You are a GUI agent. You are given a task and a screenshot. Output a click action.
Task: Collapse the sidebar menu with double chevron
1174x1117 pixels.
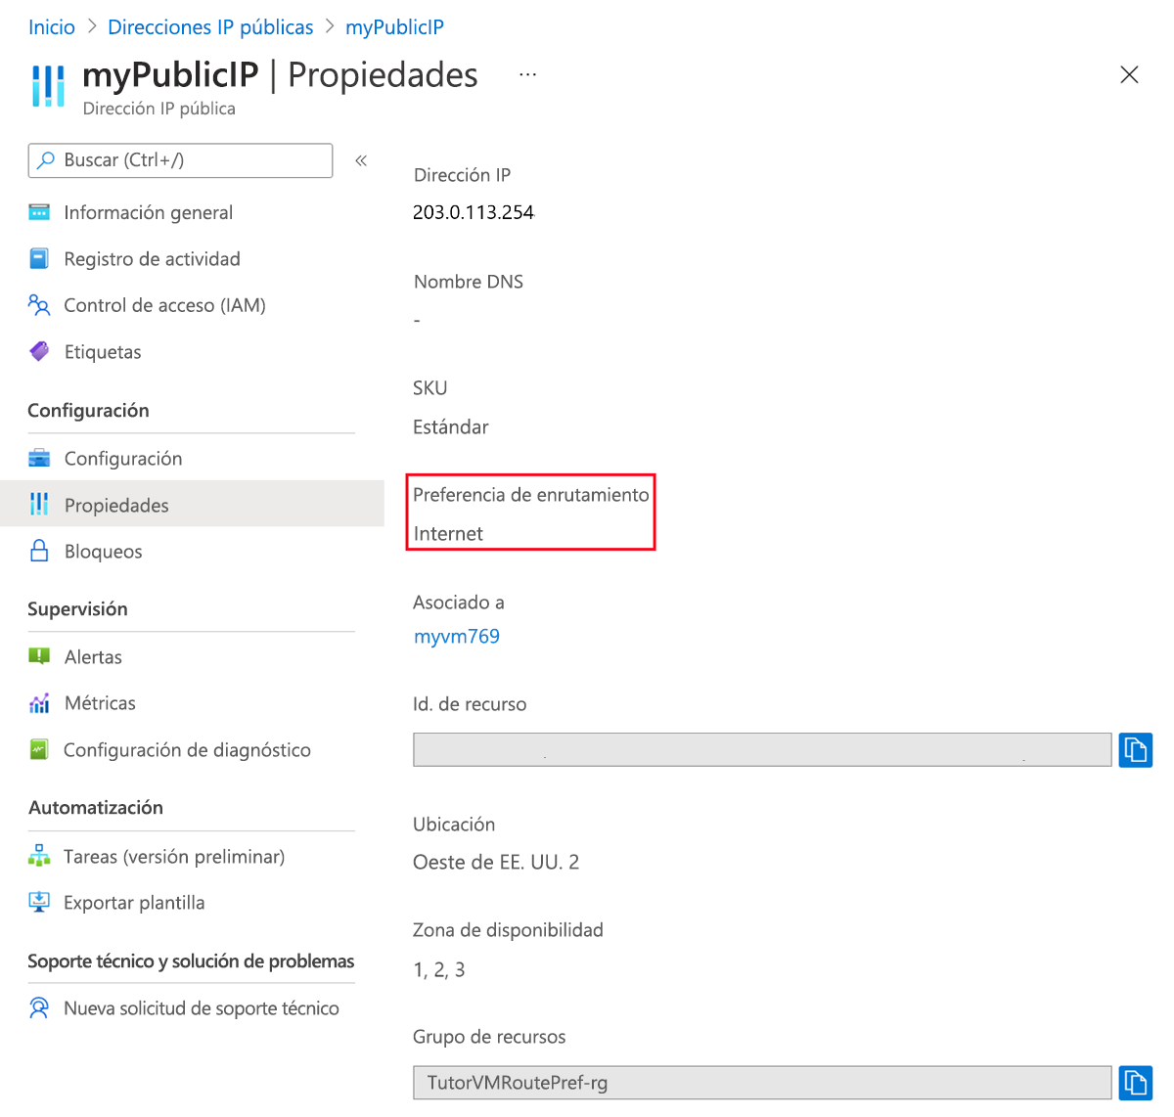(x=361, y=160)
